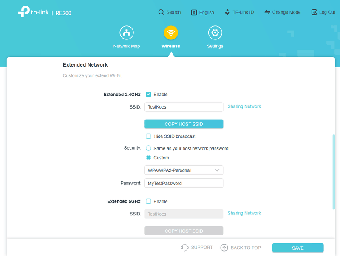Click the Change Mode text
Viewport: 340px width, 256px height.
point(286,12)
